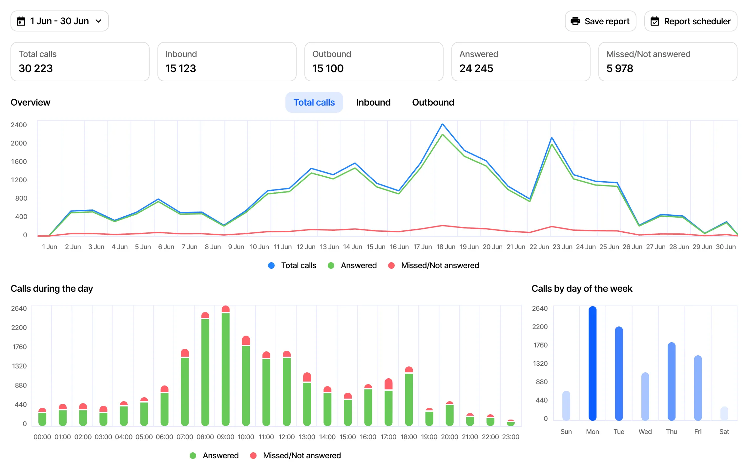Click the 09:00 bar in hourly chart
The image size is (748, 472).
[x=226, y=366]
